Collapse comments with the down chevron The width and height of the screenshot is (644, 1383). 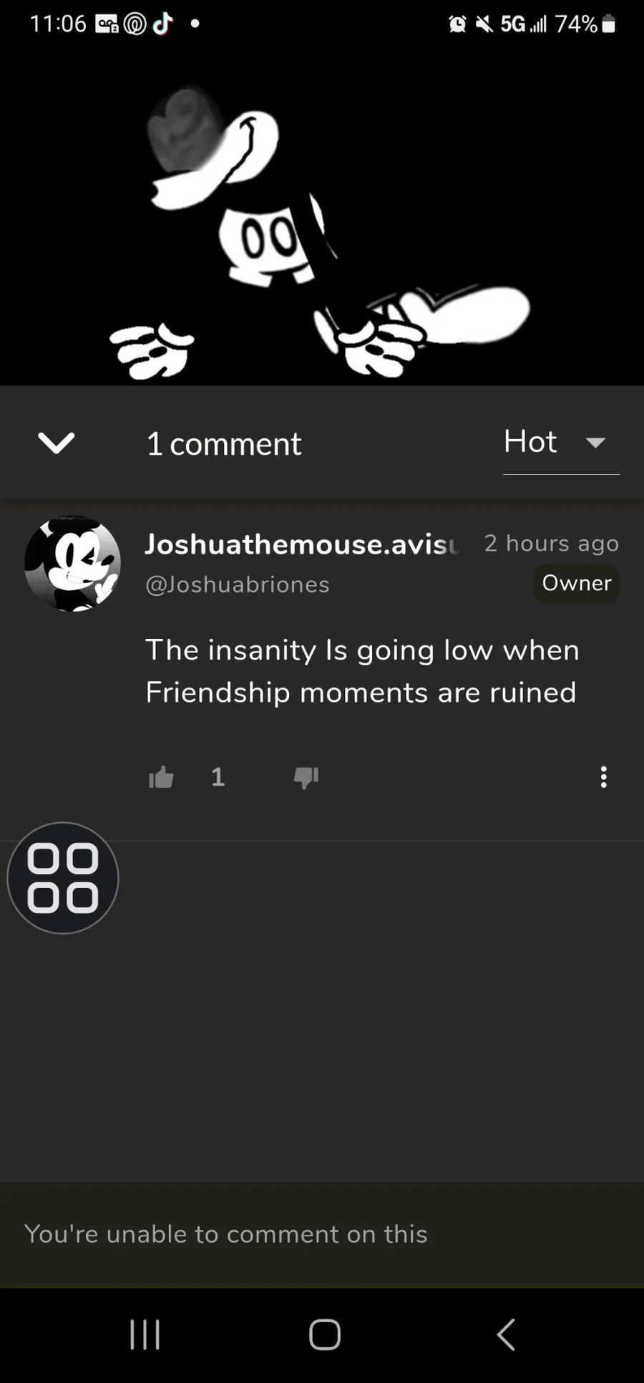coord(56,443)
